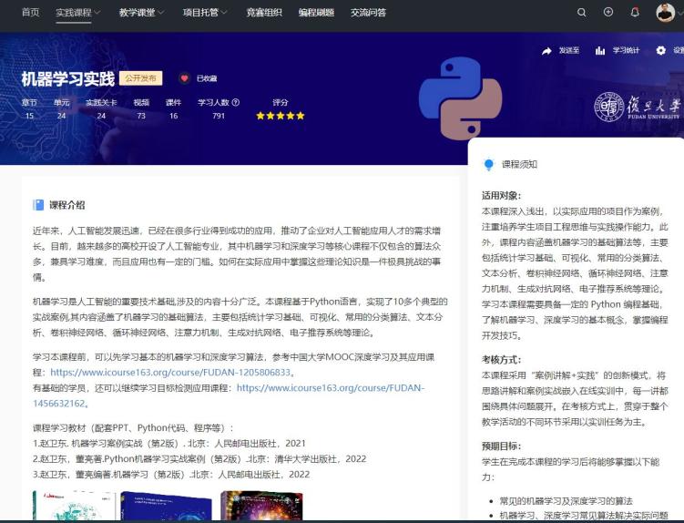The height and width of the screenshot is (523, 684).
Task: Go to 首页 in the navbar
Action: tap(31, 12)
